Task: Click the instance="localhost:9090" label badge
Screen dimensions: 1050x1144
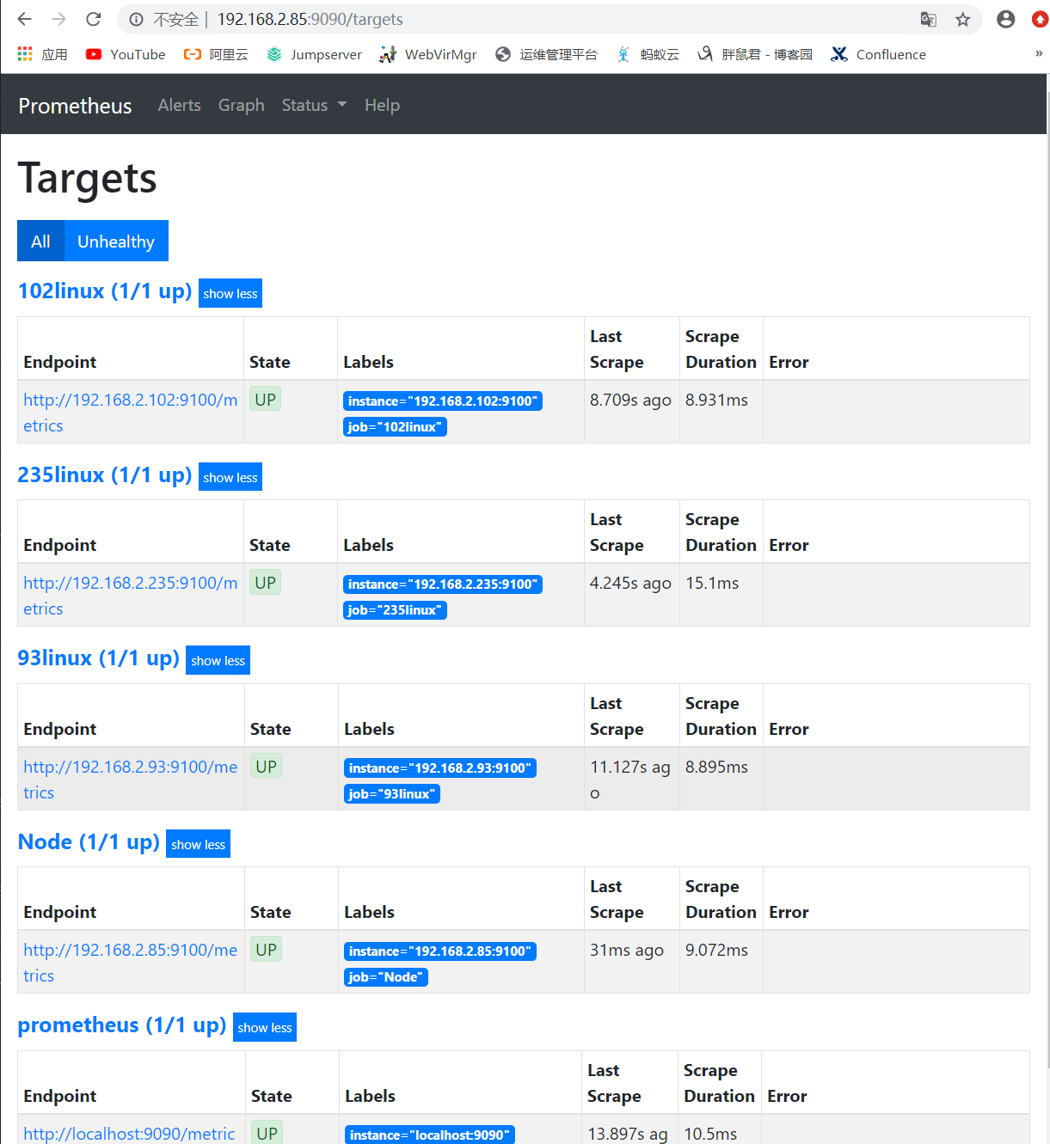Action: [x=430, y=1135]
